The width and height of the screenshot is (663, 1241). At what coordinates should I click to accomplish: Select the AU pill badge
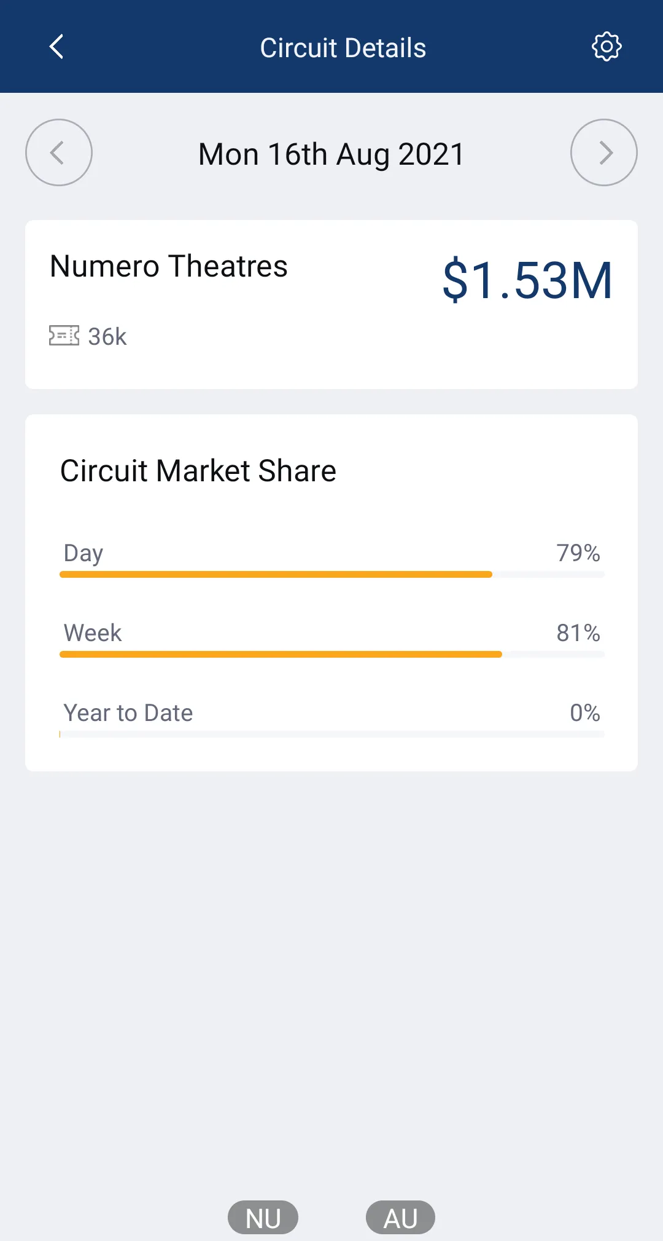400,1218
